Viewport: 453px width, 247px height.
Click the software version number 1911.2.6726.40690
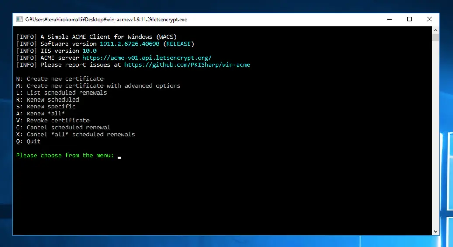[130, 44]
